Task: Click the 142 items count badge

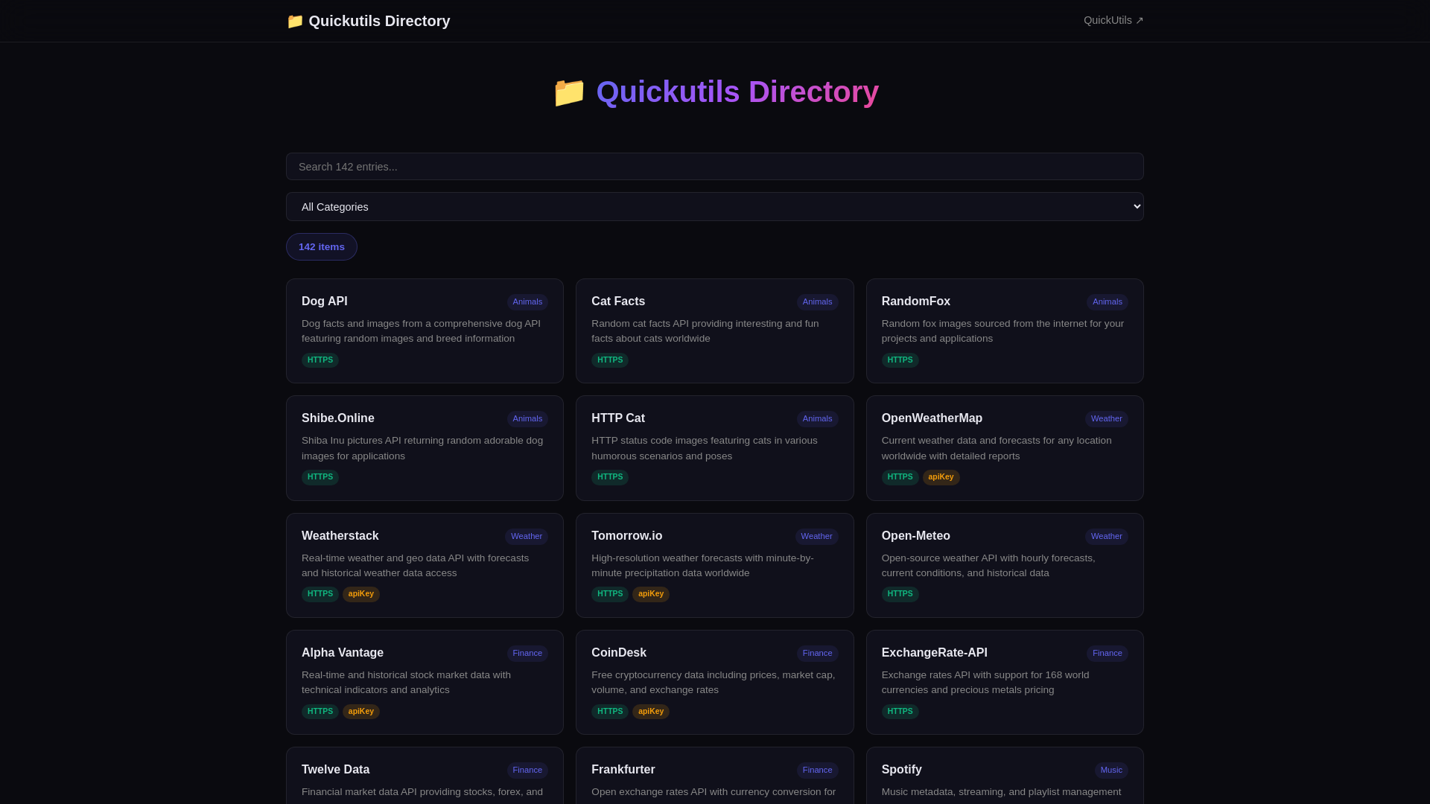Action: click(x=322, y=247)
